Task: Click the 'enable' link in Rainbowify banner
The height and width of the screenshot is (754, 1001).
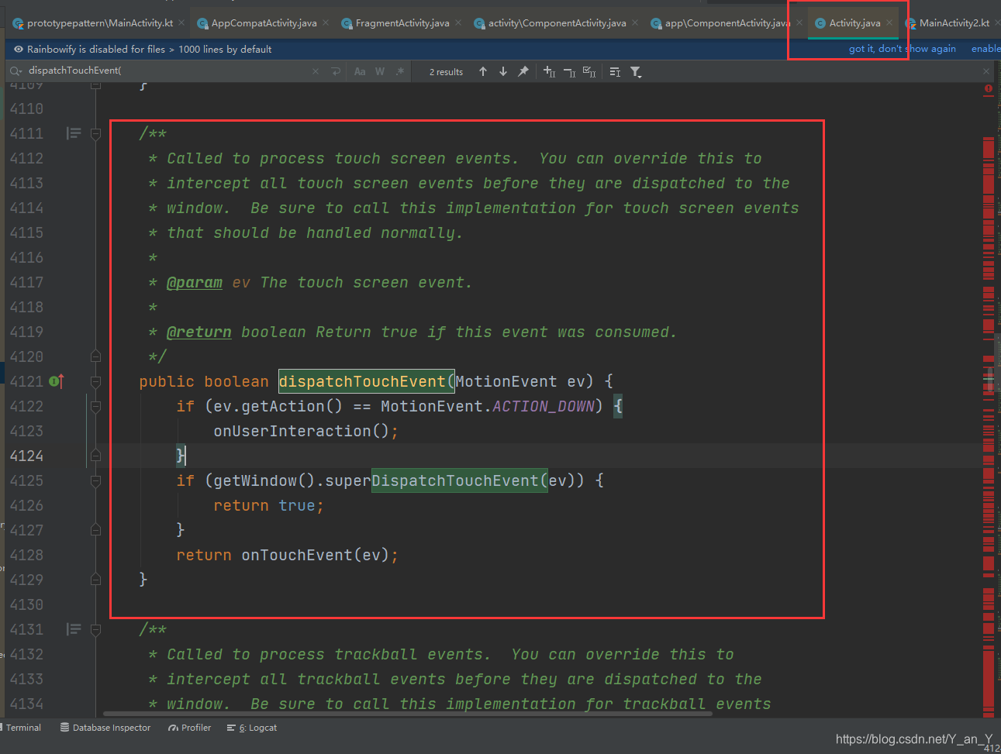Action: coord(985,49)
